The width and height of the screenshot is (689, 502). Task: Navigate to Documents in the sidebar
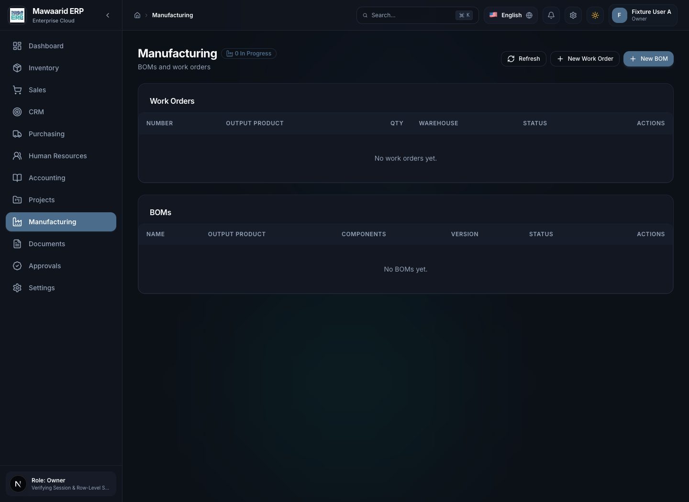pyautogui.click(x=61, y=244)
